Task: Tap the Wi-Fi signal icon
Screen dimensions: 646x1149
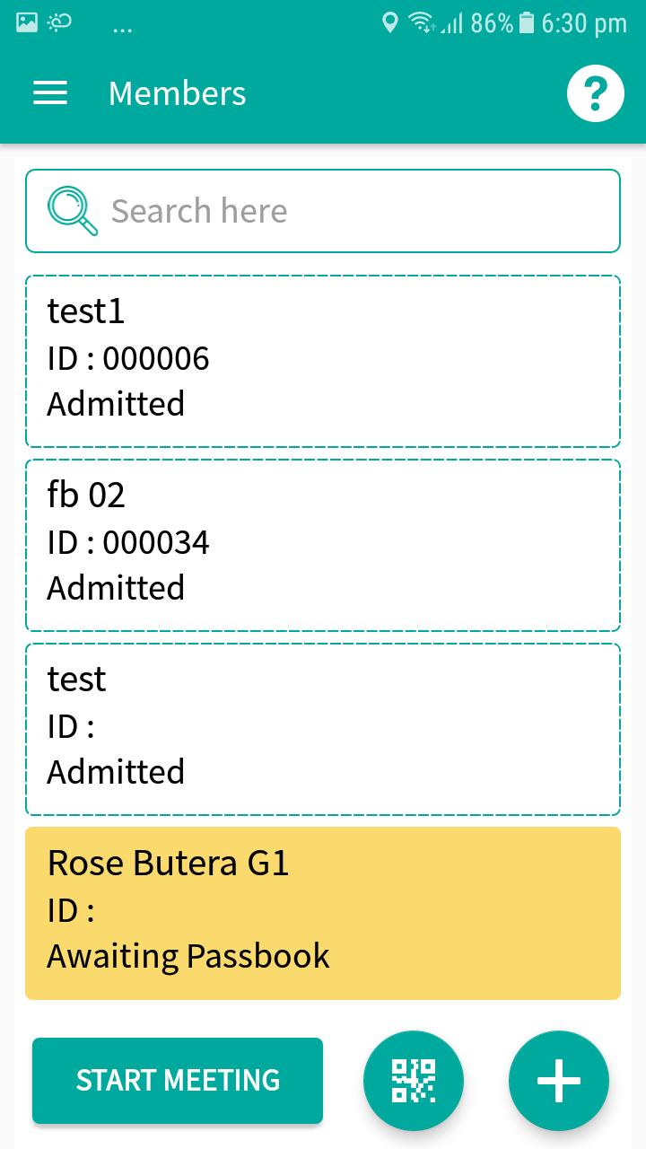Action: pos(421,22)
